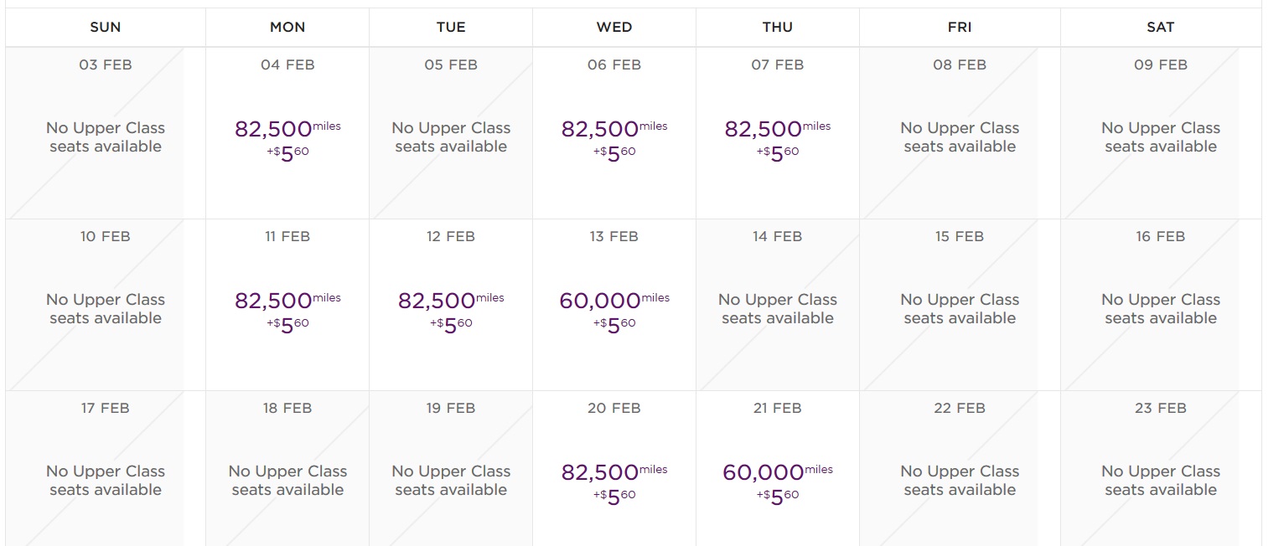
Task: Click the 22 Feb unavailable Friday cell
Action: [960, 480]
